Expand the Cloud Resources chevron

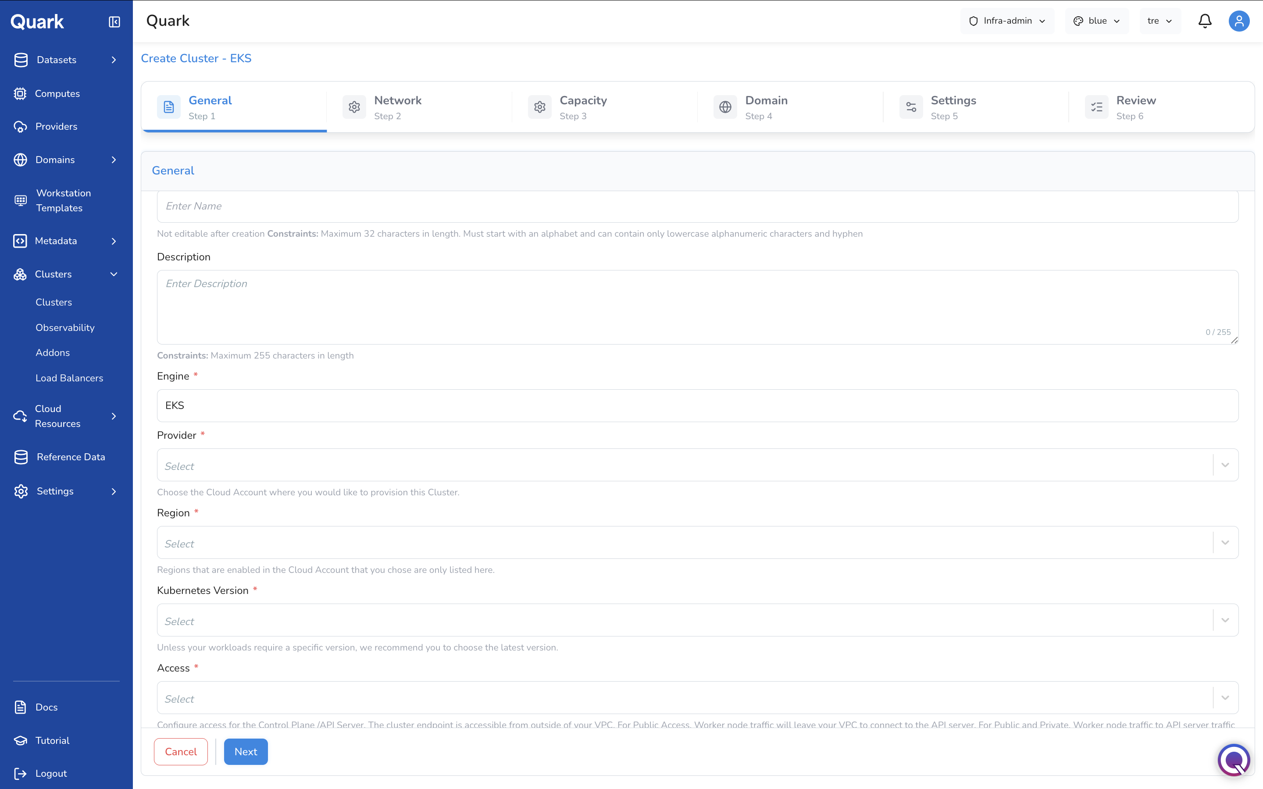tap(114, 416)
